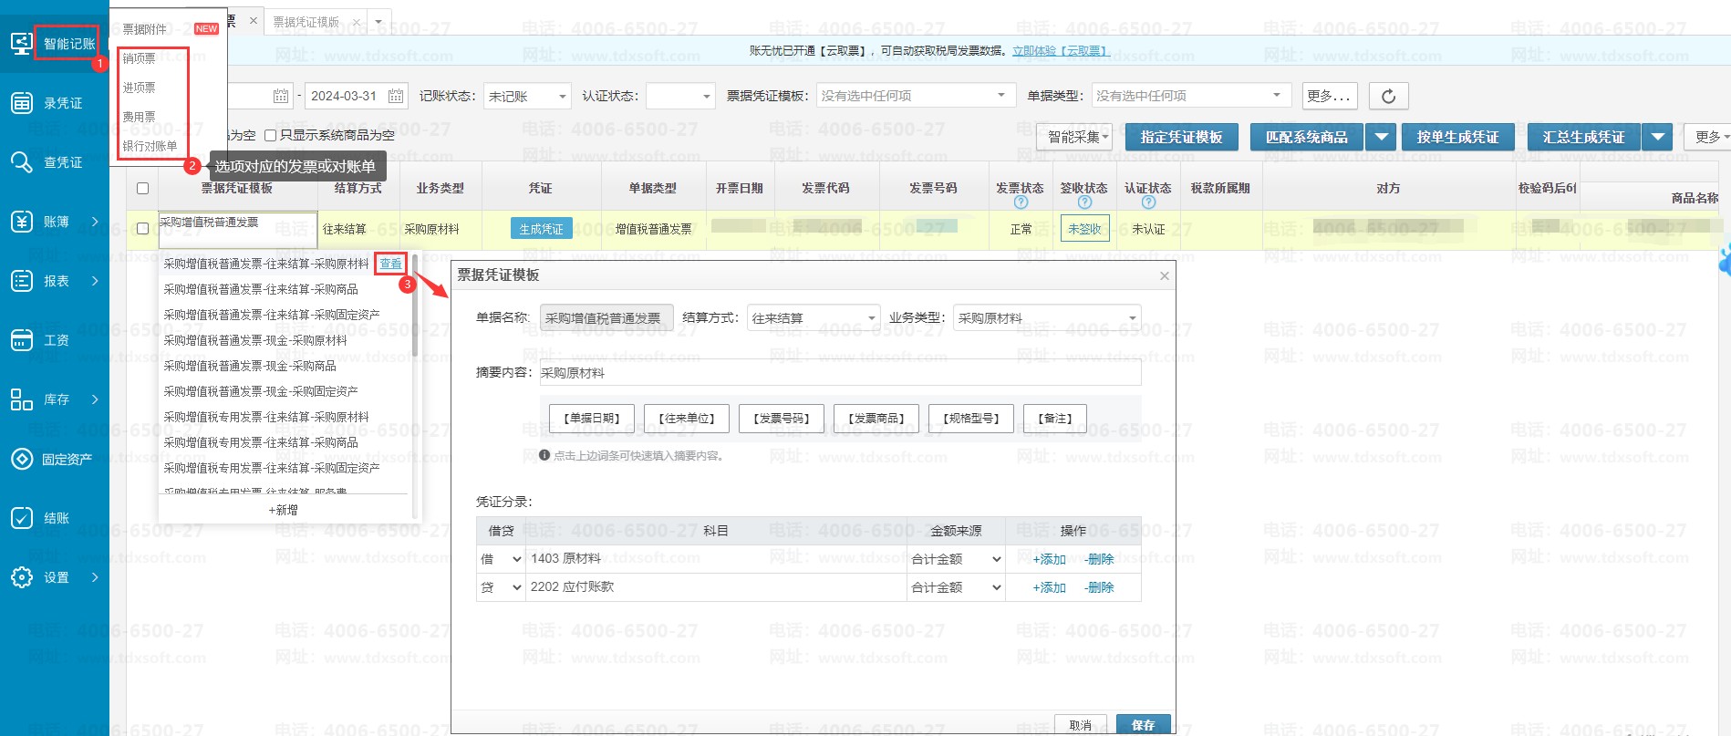Tick the checkbox for the first invoice row
The height and width of the screenshot is (736, 1731).
(142, 229)
